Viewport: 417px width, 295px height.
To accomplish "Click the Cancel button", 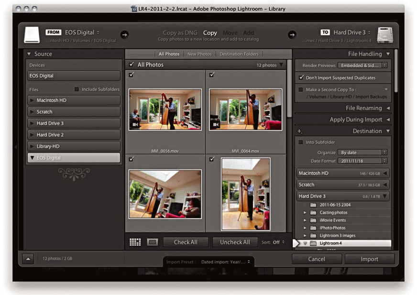I will (317, 259).
